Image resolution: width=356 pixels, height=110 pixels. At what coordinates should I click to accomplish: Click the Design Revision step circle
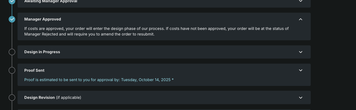click(x=12, y=98)
